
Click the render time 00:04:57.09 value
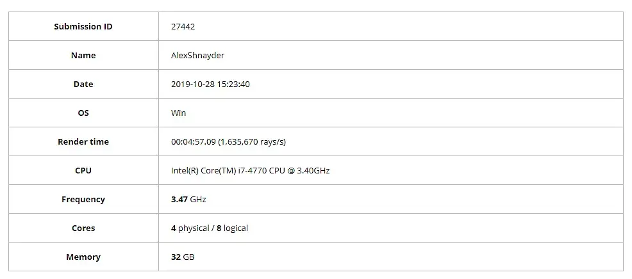click(194, 141)
